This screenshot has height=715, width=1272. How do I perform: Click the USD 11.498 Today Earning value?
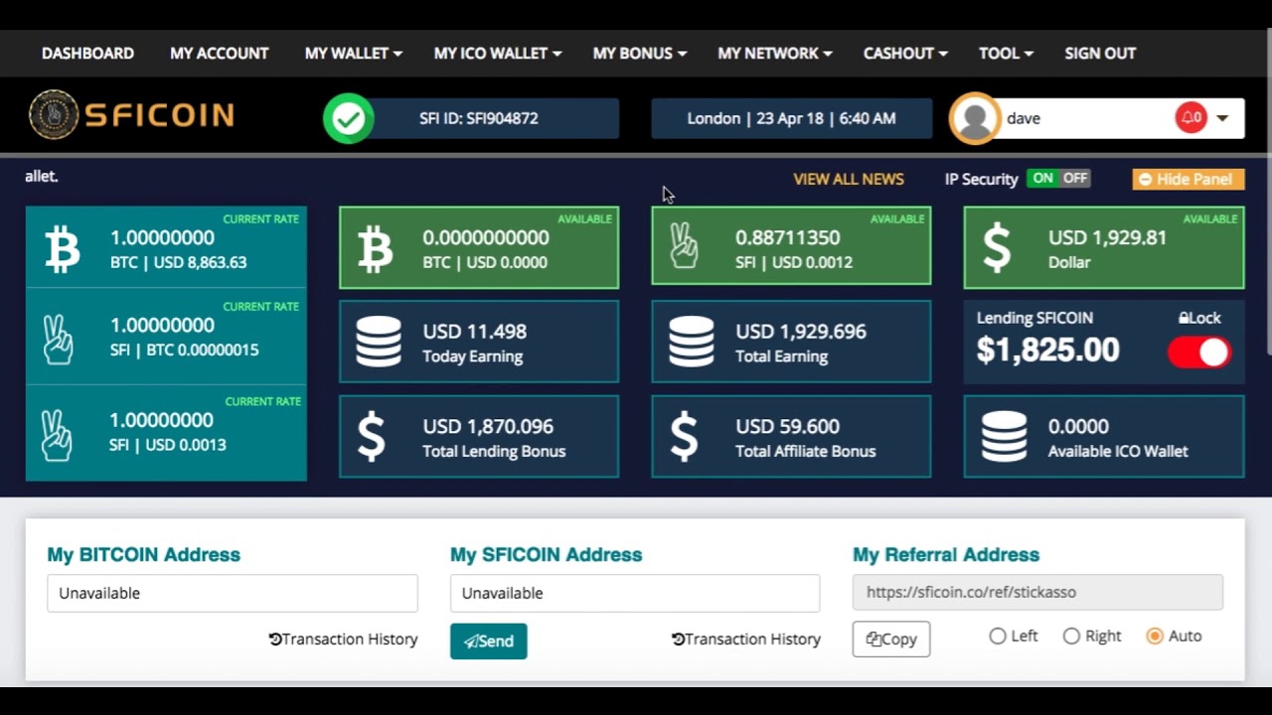coord(475,331)
